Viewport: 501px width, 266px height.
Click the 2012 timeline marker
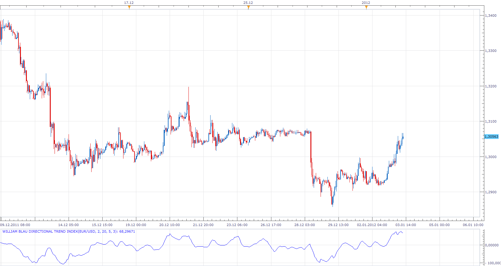coord(366,7)
